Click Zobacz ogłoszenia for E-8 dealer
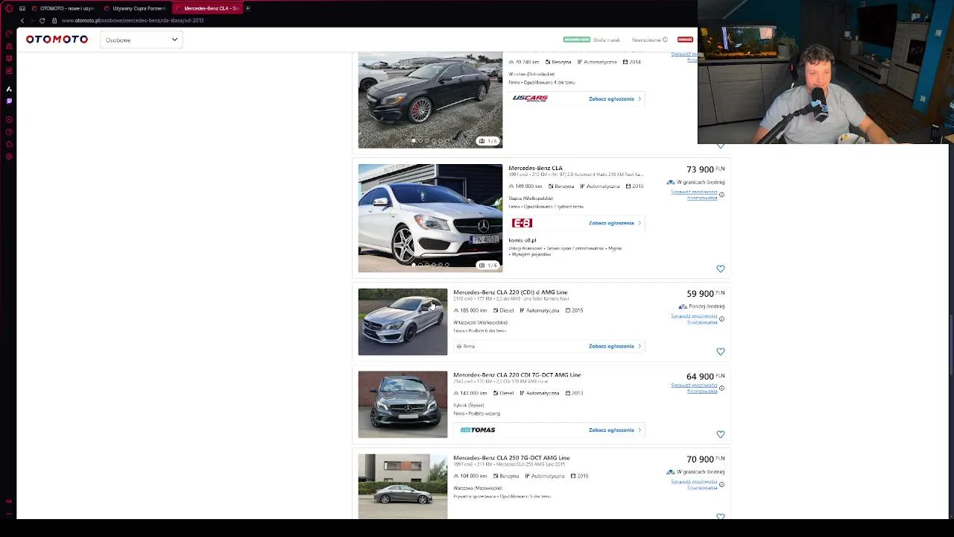This screenshot has height=537, width=954. pyautogui.click(x=615, y=223)
